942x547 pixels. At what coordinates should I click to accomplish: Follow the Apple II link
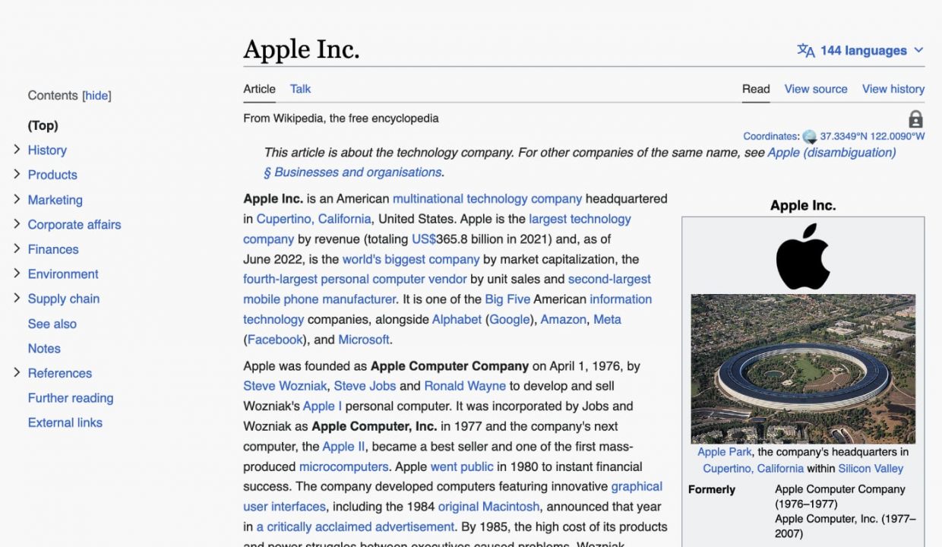pyautogui.click(x=343, y=447)
